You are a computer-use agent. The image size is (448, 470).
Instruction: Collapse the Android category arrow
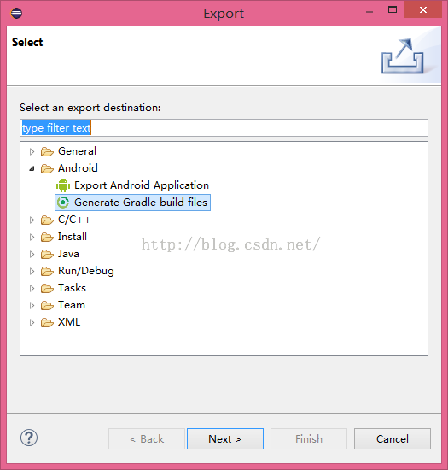pyautogui.click(x=32, y=168)
